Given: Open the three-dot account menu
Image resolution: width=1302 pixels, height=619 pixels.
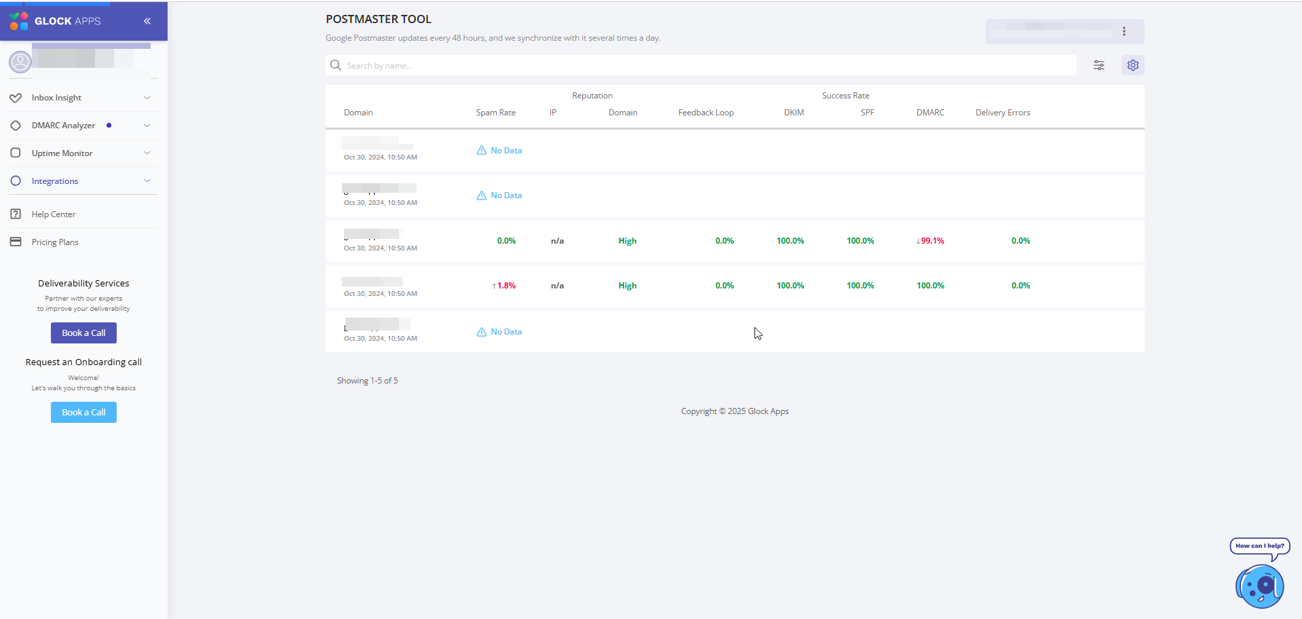Looking at the screenshot, I should (x=1124, y=31).
